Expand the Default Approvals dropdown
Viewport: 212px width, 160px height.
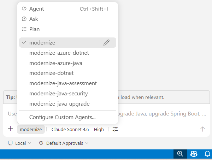pos(64,143)
